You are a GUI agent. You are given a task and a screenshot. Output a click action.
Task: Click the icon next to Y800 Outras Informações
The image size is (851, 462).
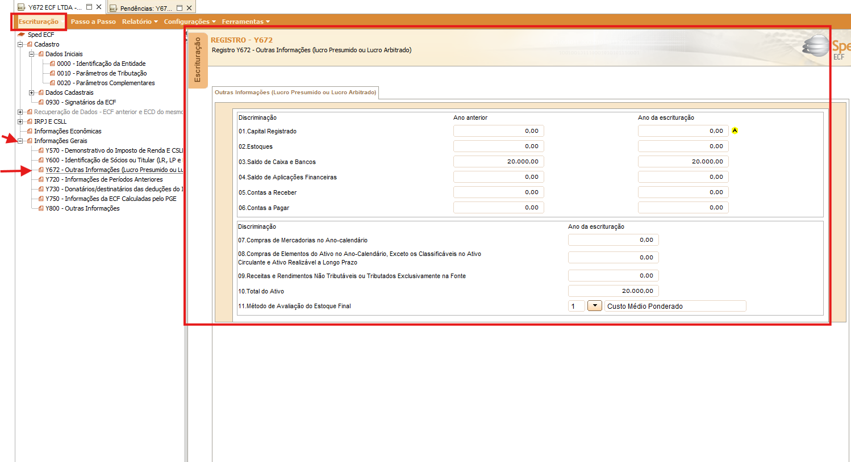pos(41,208)
